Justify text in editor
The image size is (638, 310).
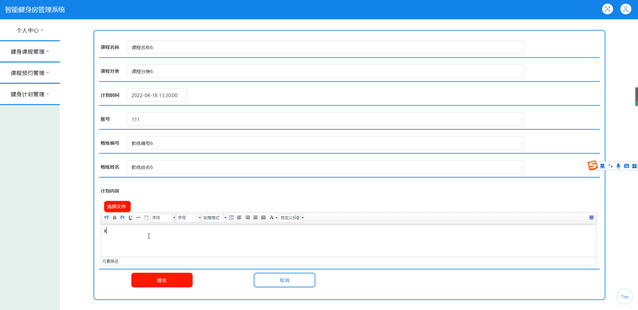[263, 217]
